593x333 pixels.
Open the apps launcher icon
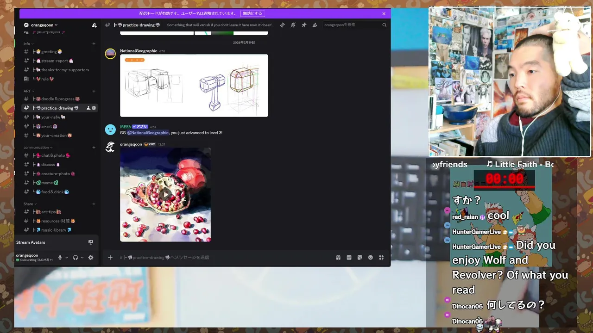381,258
